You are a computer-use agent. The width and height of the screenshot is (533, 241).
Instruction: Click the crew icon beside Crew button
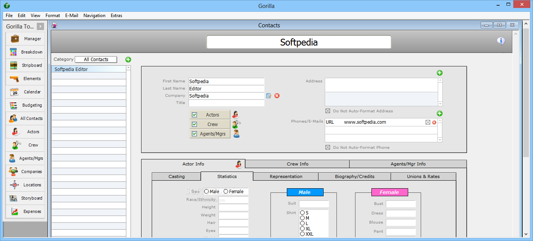236,124
